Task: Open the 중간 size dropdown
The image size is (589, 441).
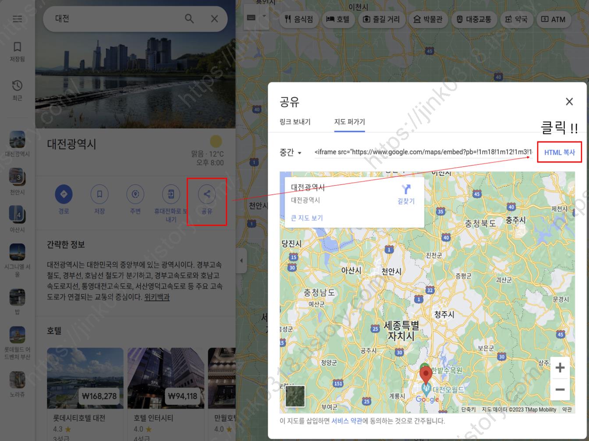Action: click(x=291, y=152)
